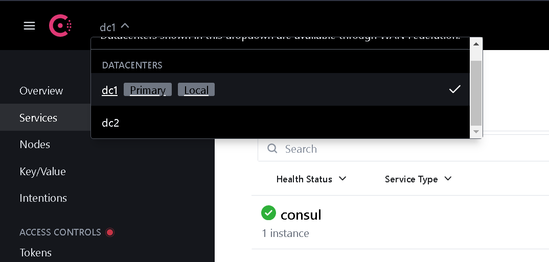Go to the Overview page

(x=41, y=91)
